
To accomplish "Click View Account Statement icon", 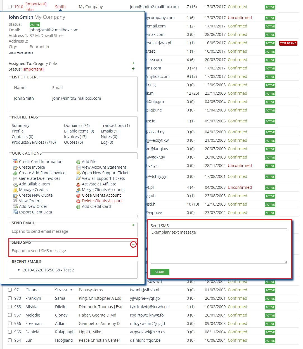I will [78, 167].
